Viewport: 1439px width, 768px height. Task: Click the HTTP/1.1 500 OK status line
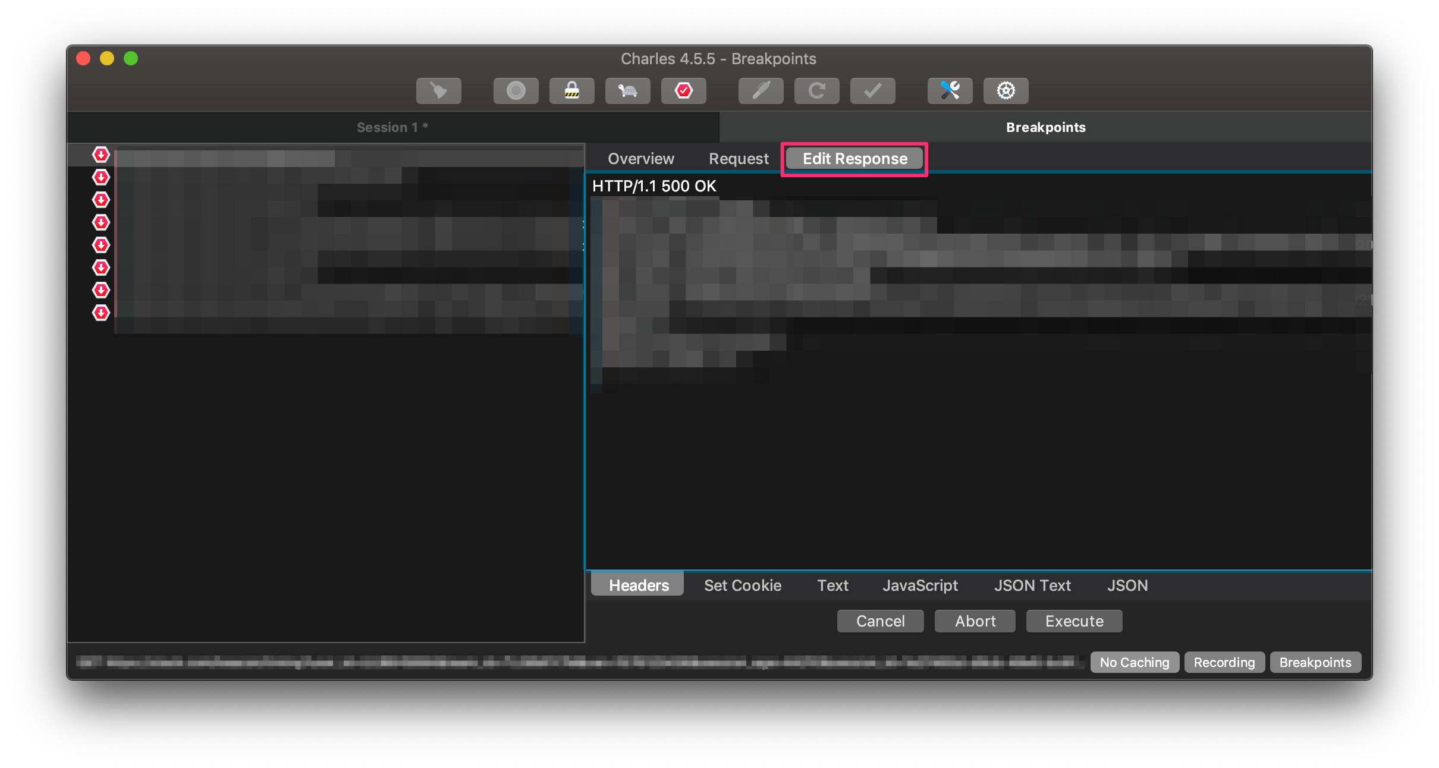(654, 186)
